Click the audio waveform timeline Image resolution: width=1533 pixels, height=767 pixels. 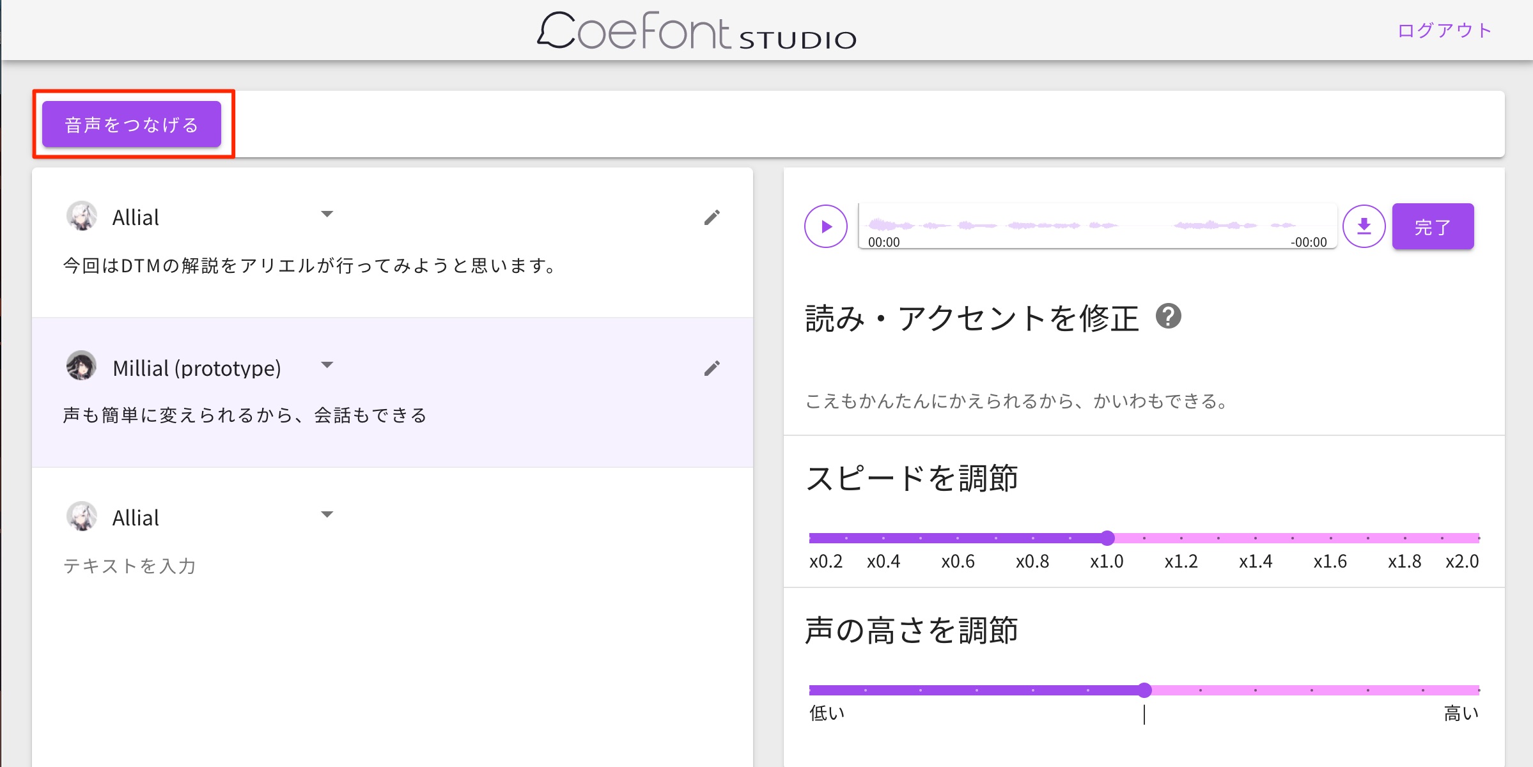1098,226
